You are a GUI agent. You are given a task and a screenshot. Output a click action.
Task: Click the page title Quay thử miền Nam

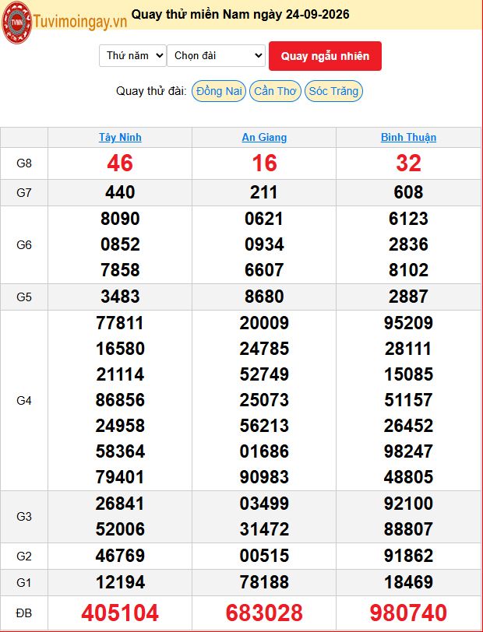point(241,15)
